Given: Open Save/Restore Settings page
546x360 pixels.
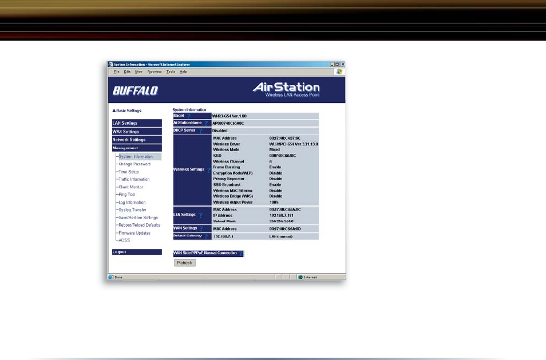Looking at the screenshot, I should pos(139,217).
